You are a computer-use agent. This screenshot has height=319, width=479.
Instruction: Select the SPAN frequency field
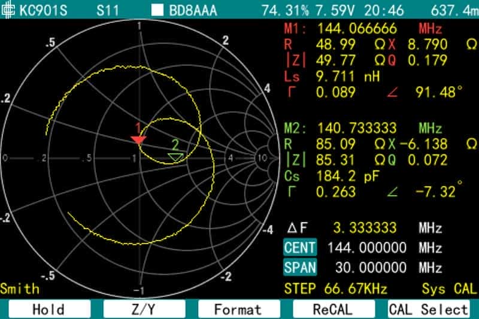pos(299,267)
